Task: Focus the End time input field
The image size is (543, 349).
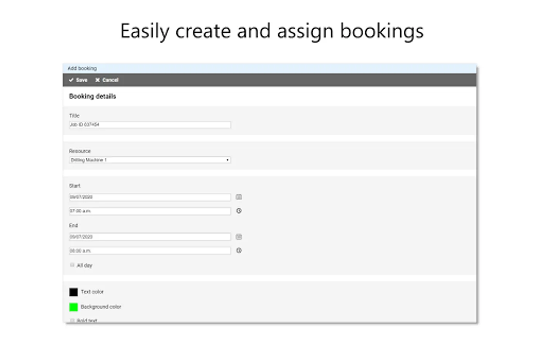Action: pyautogui.click(x=150, y=251)
